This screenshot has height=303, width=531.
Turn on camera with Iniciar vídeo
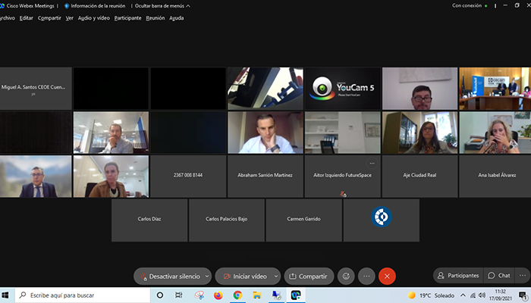(x=243, y=276)
